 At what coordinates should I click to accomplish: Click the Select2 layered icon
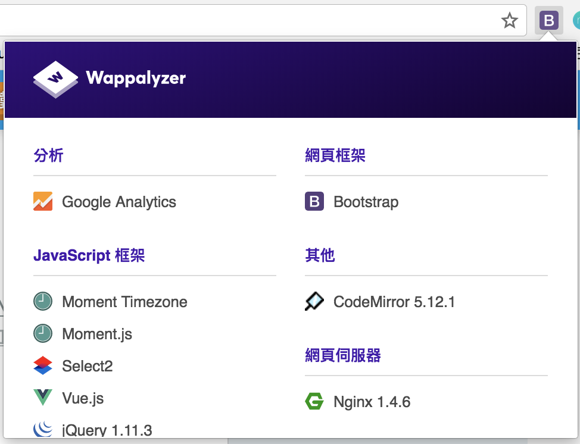tap(43, 365)
